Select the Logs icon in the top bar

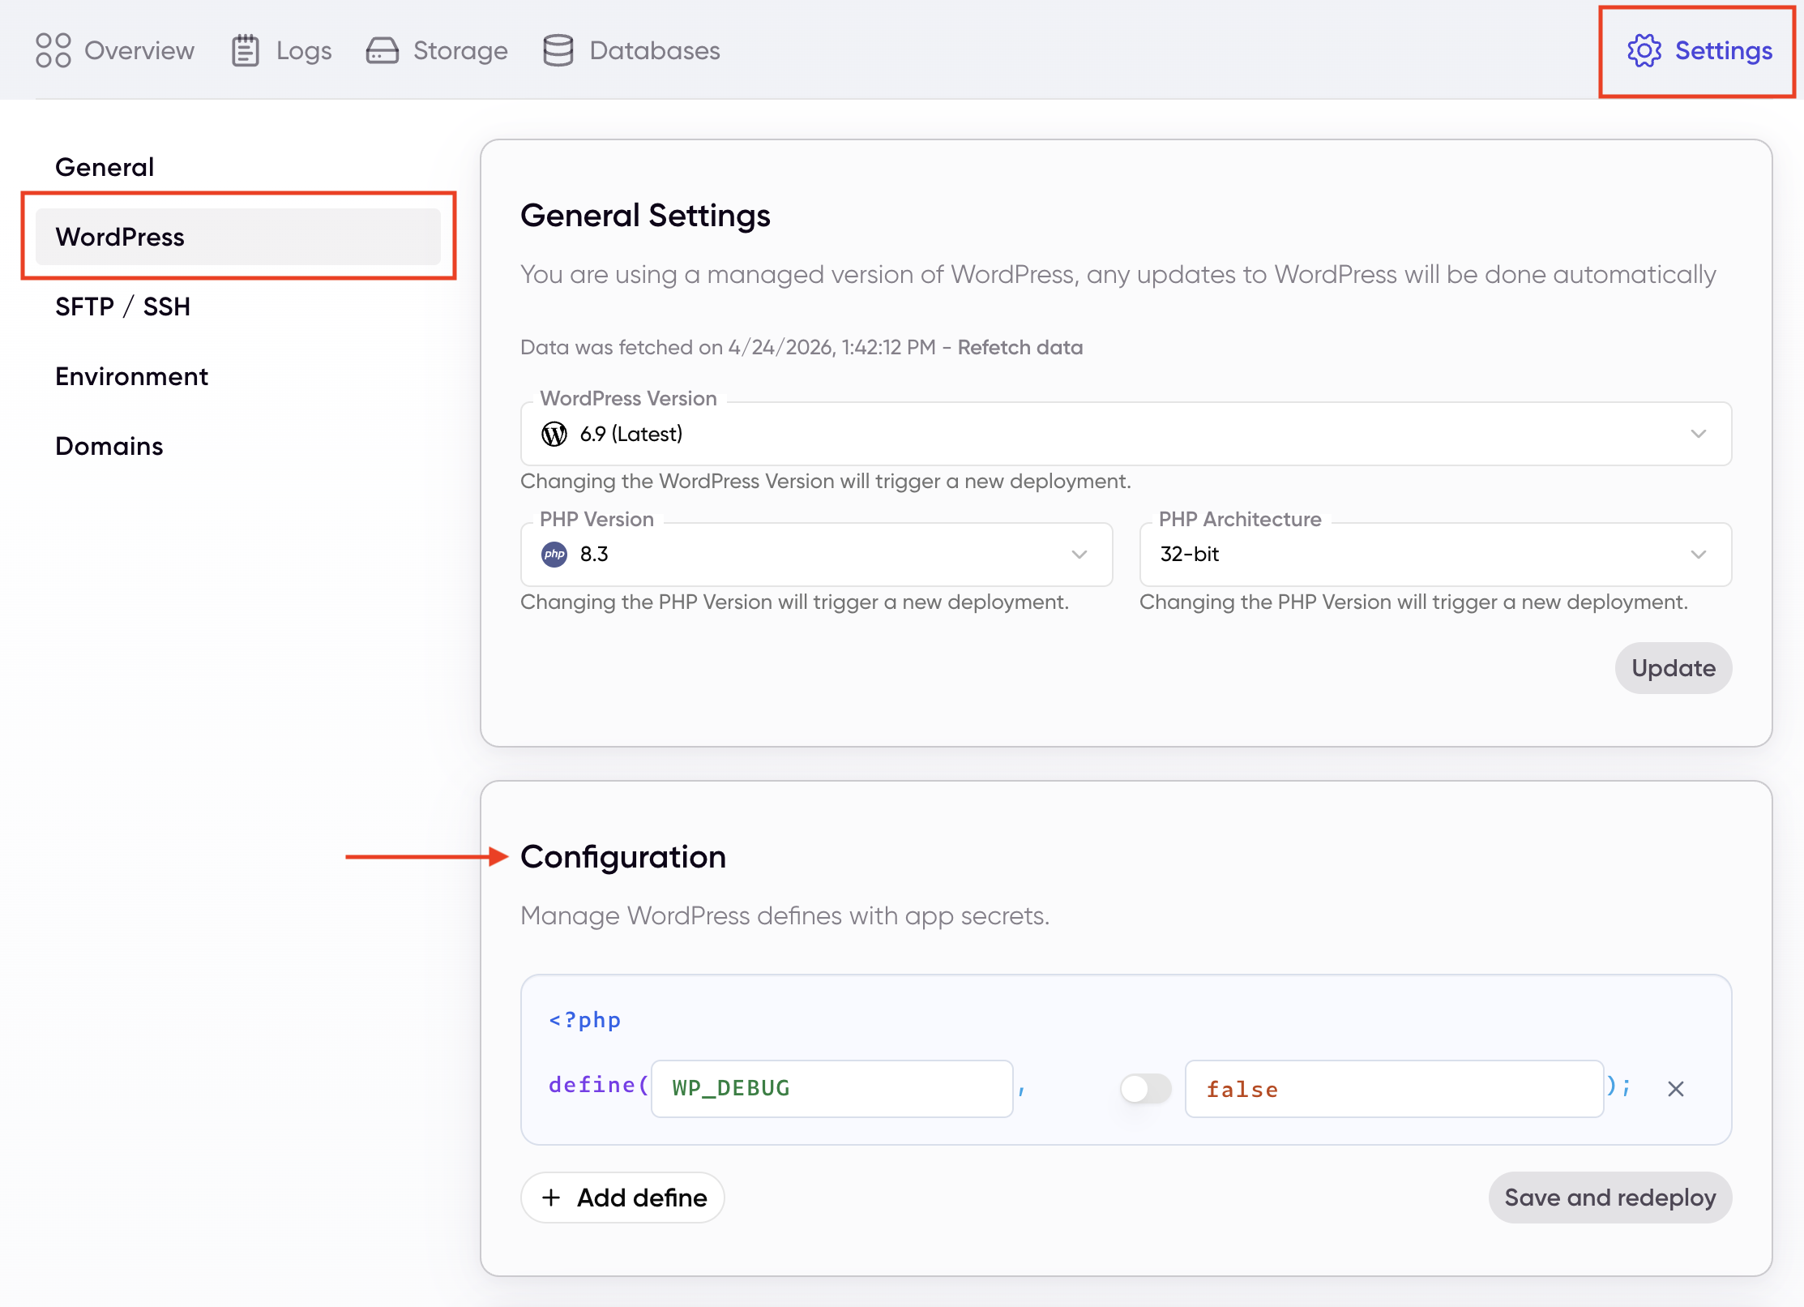[x=246, y=50]
